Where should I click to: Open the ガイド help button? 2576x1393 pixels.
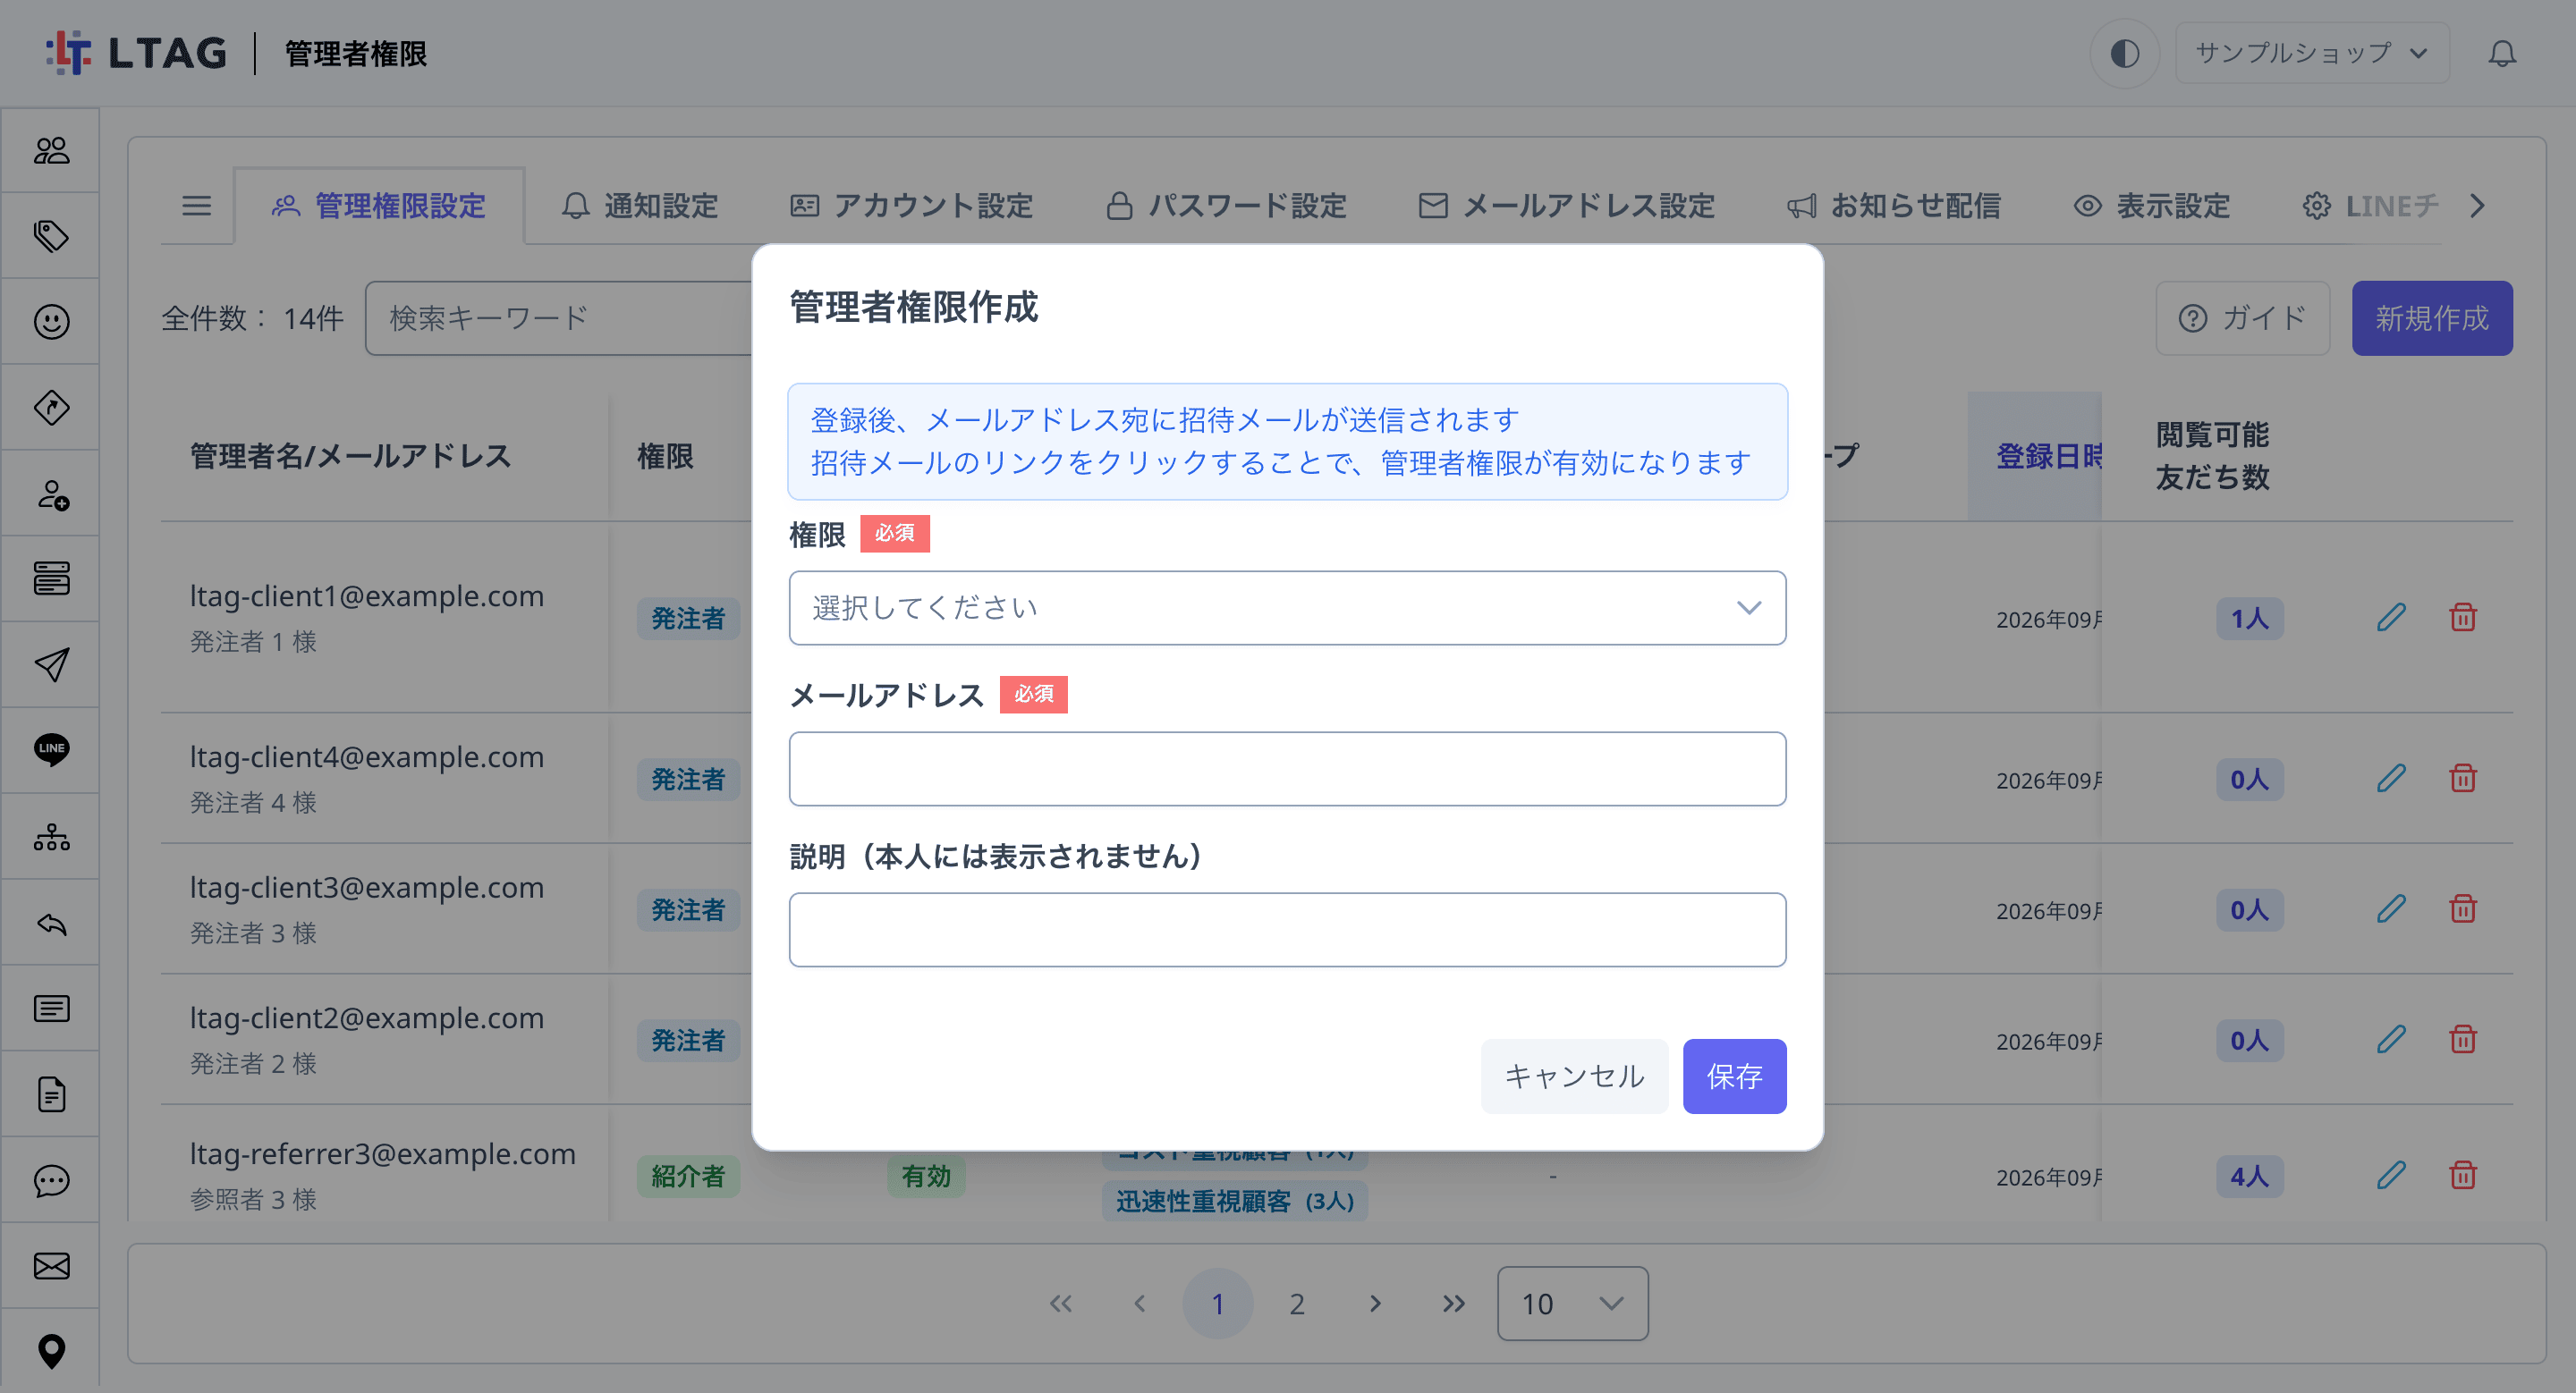point(2242,317)
